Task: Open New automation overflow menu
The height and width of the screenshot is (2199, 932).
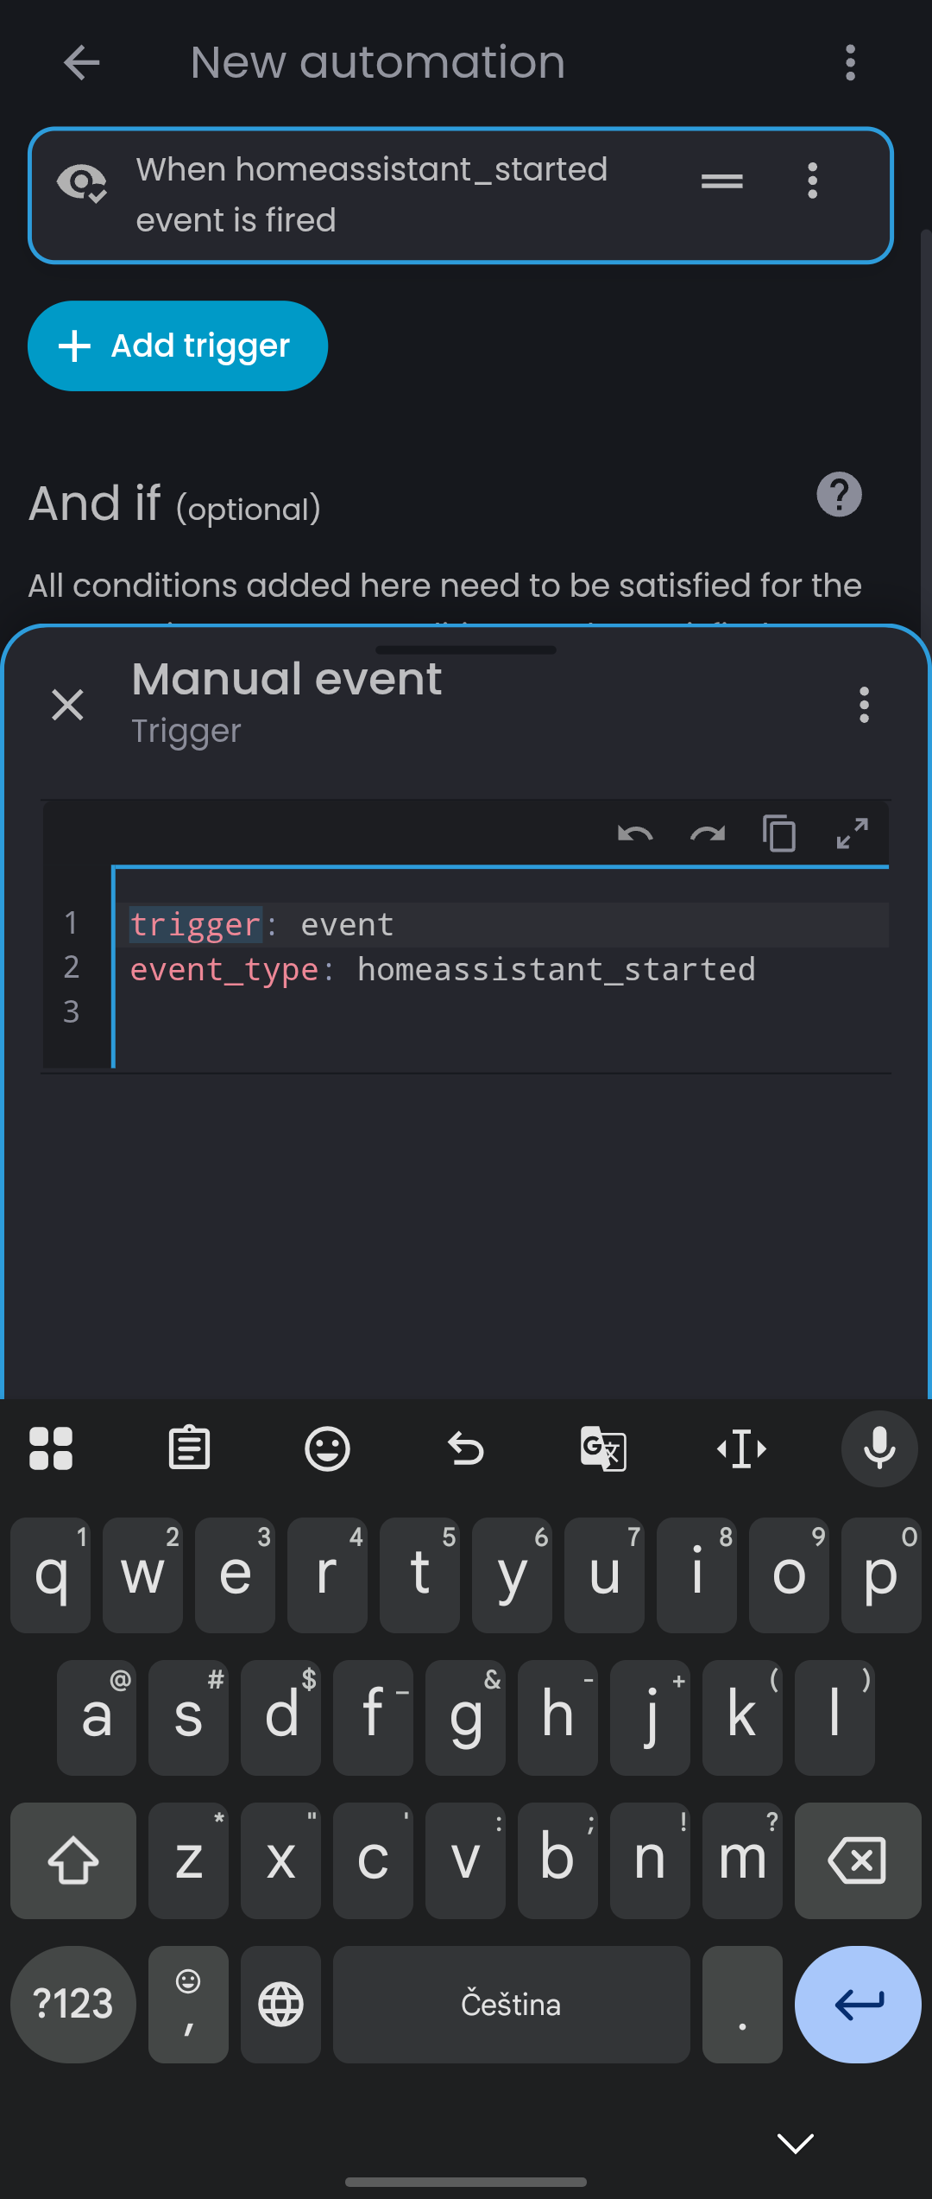Action: pos(850,63)
